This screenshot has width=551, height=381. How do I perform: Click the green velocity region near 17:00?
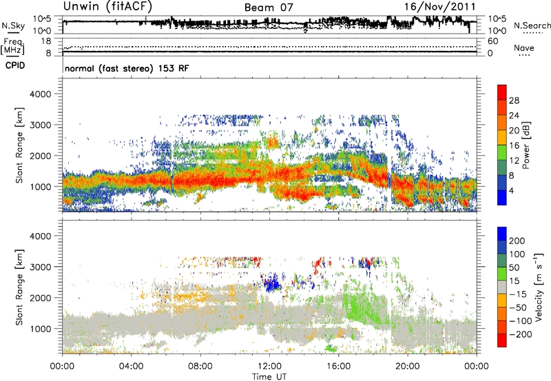[x=362, y=307]
